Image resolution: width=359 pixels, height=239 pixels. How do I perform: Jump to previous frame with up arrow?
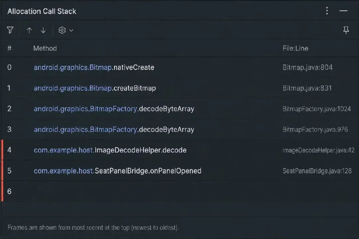pyautogui.click(x=29, y=30)
